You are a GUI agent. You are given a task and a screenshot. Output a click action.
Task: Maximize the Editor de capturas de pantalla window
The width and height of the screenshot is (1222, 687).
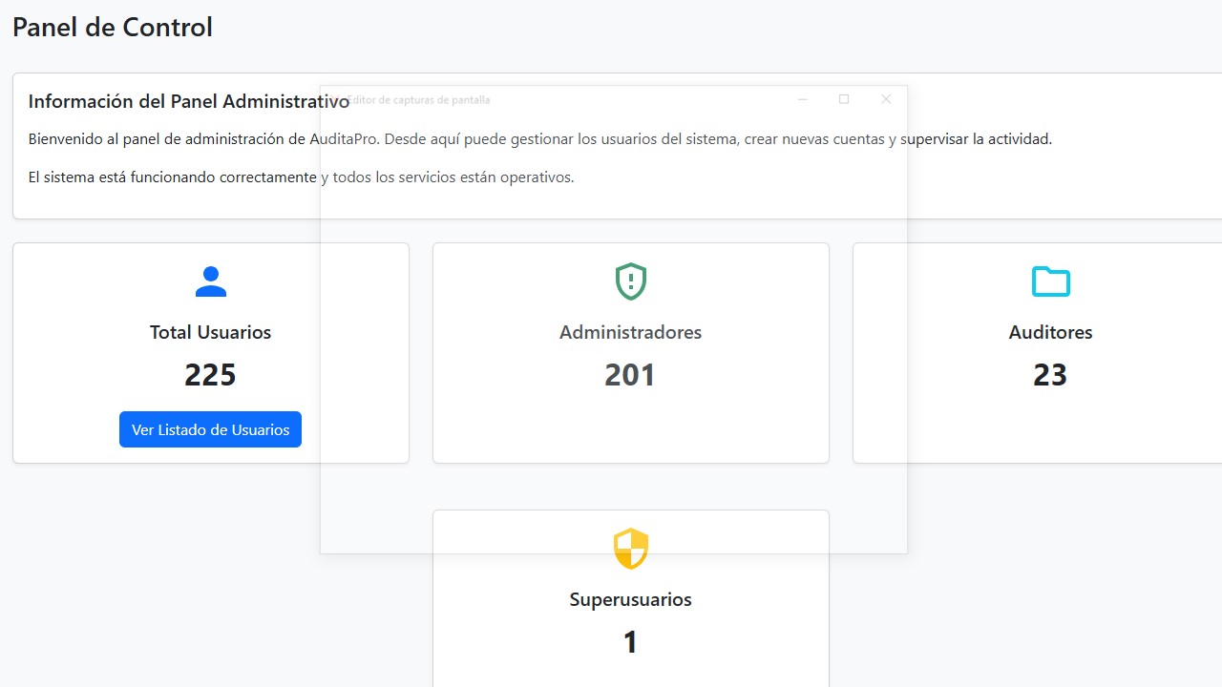pyautogui.click(x=844, y=99)
